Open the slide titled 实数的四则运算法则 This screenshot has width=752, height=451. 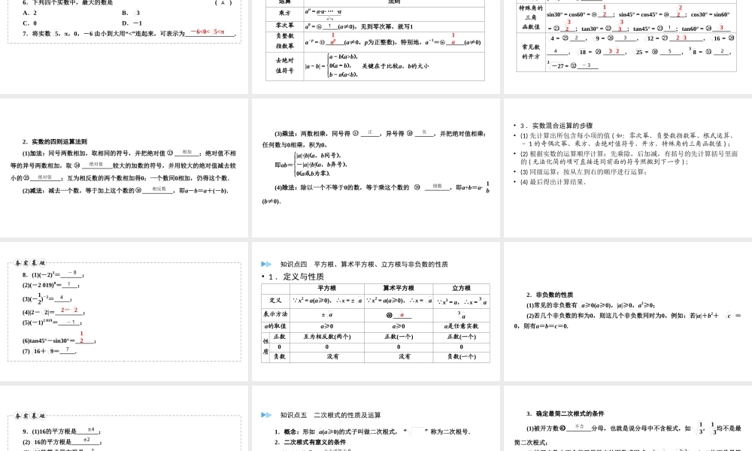124,168
